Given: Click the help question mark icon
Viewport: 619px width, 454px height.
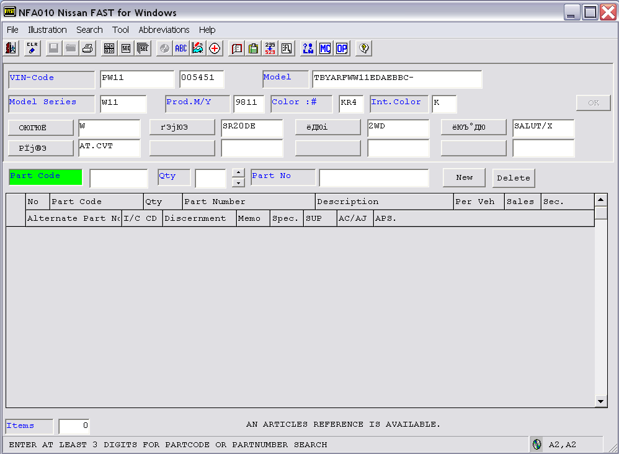Looking at the screenshot, I should (363, 48).
